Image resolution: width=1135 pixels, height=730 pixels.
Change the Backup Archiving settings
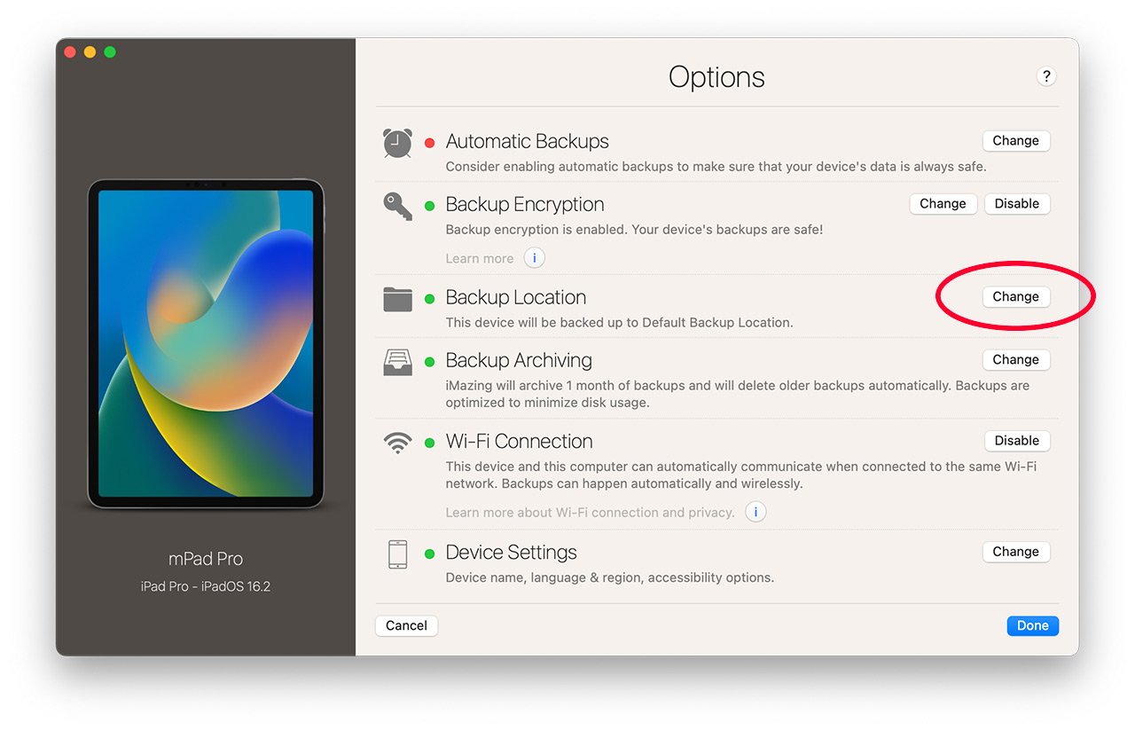tap(1016, 359)
